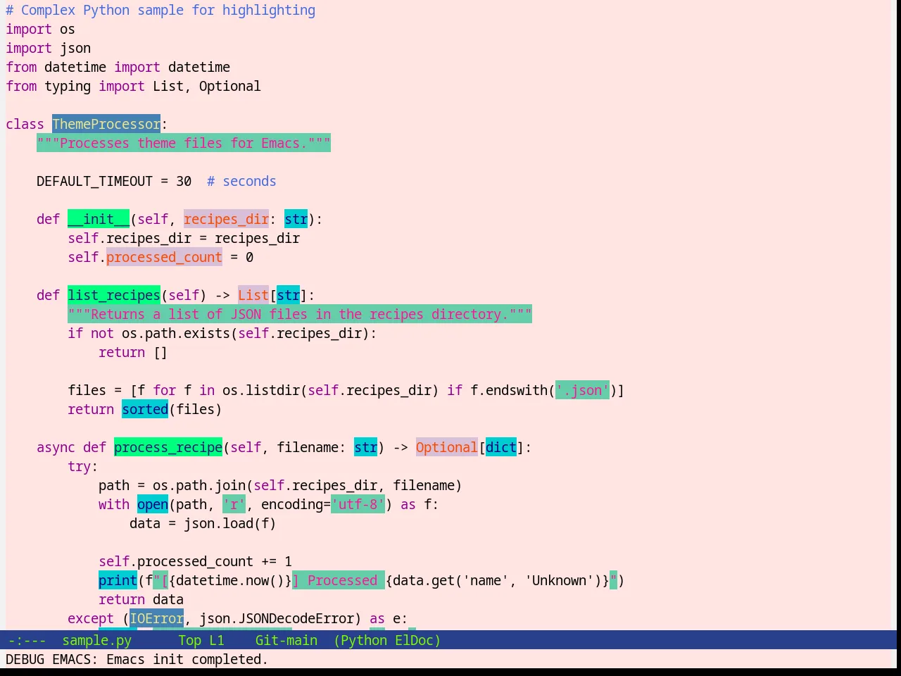This screenshot has height=676, width=901.
Task: Click the os.path.join call
Action: pyautogui.click(x=199, y=485)
